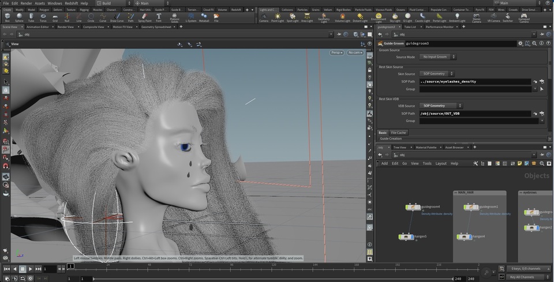
Task: Expand the No cam camera menu
Action: pos(354,52)
